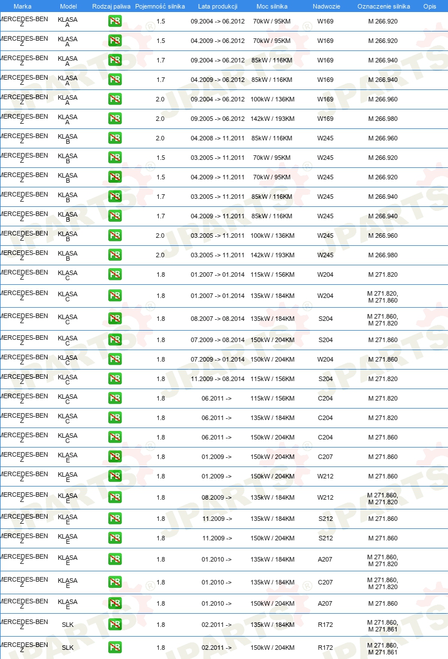Select the 07.2009 -> 01.2014 production date cell
The image size is (448, 659).
click(x=218, y=359)
